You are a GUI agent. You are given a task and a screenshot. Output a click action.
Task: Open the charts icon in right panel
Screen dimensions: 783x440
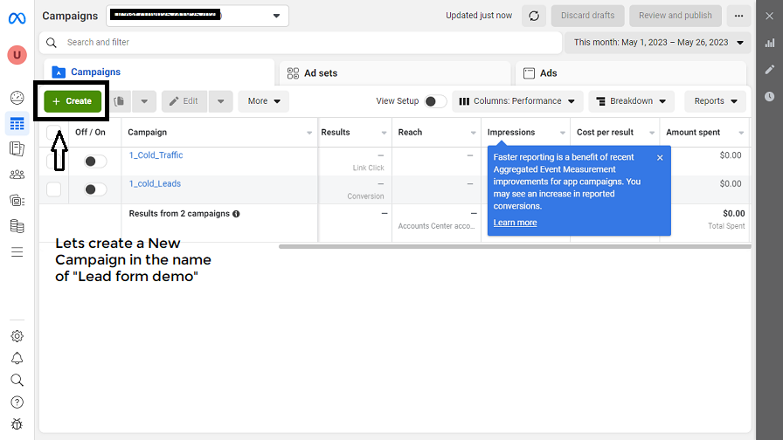(769, 43)
